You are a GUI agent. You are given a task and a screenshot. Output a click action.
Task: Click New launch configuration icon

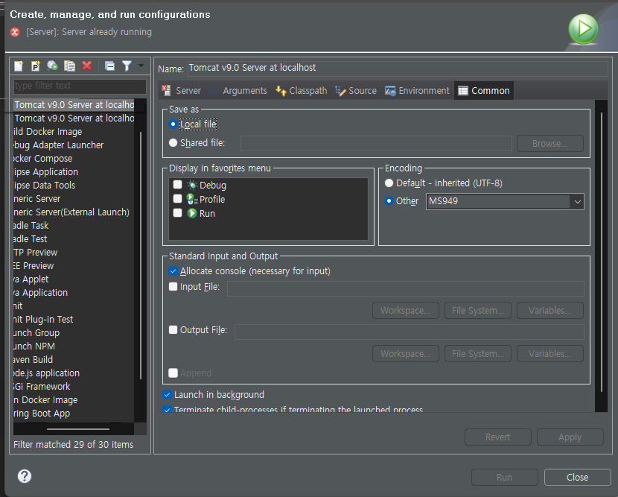(19, 66)
